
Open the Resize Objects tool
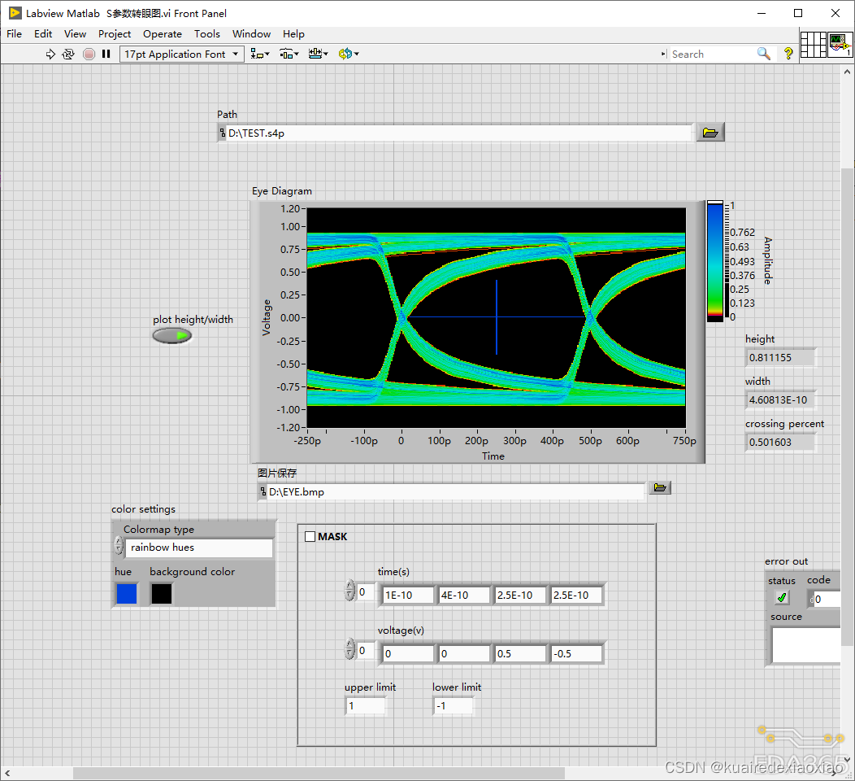click(318, 54)
